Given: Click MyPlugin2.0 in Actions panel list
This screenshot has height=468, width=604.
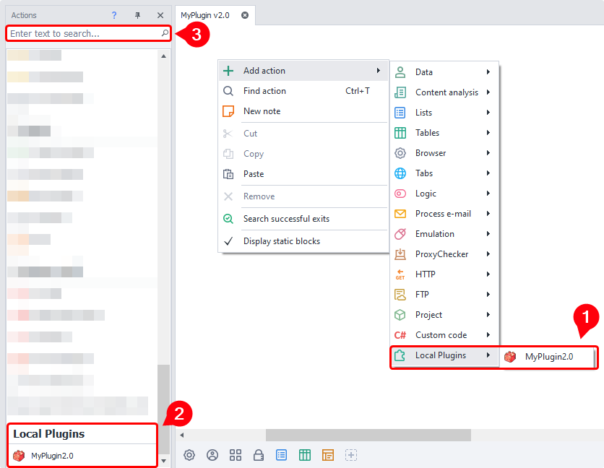Looking at the screenshot, I should 52,456.
